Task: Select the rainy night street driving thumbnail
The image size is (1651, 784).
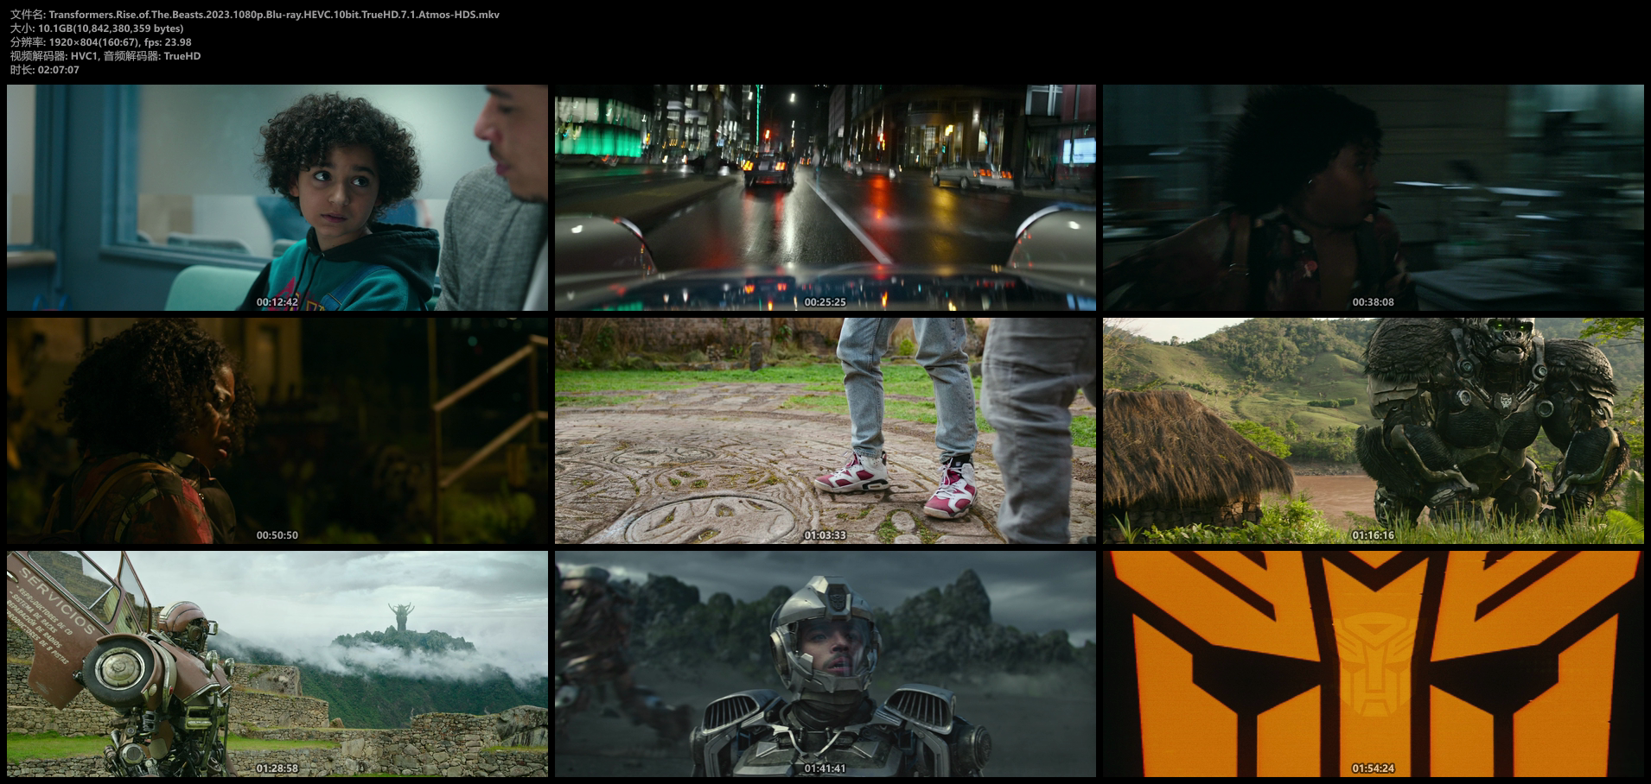Action: pos(825,197)
